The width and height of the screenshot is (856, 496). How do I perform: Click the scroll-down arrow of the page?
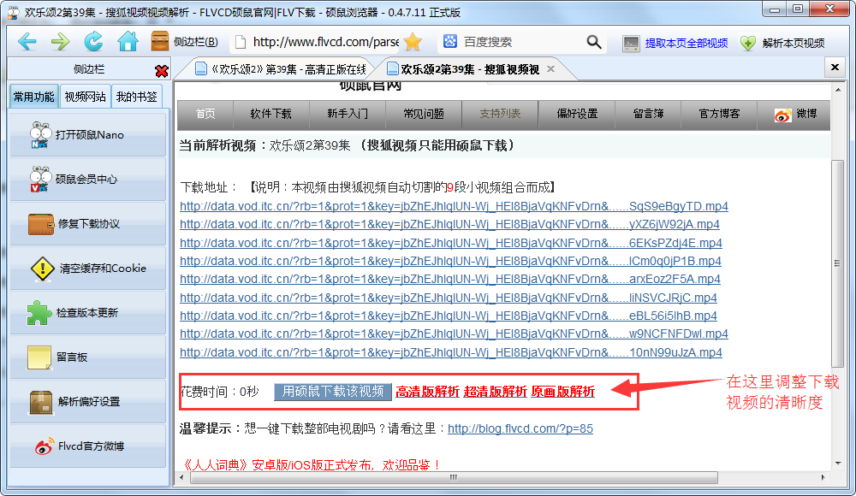coord(838,464)
